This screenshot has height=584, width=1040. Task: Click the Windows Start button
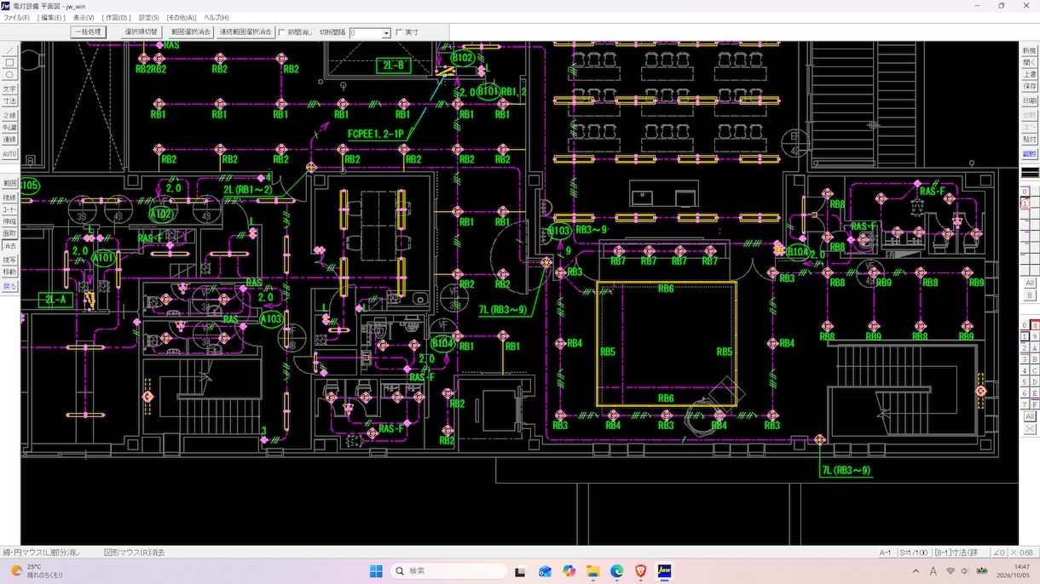click(x=376, y=571)
